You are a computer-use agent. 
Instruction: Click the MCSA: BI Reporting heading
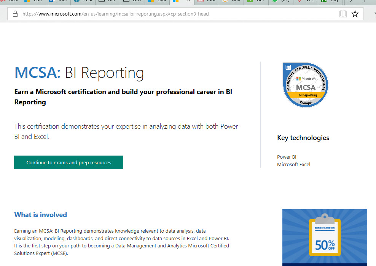coord(79,72)
